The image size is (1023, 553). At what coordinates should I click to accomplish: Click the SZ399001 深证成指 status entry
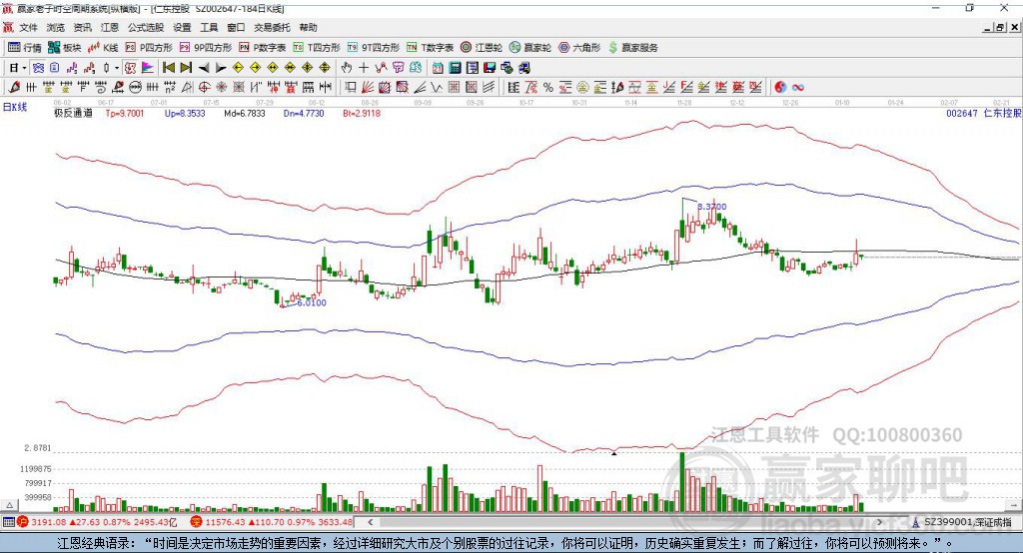pos(963,522)
